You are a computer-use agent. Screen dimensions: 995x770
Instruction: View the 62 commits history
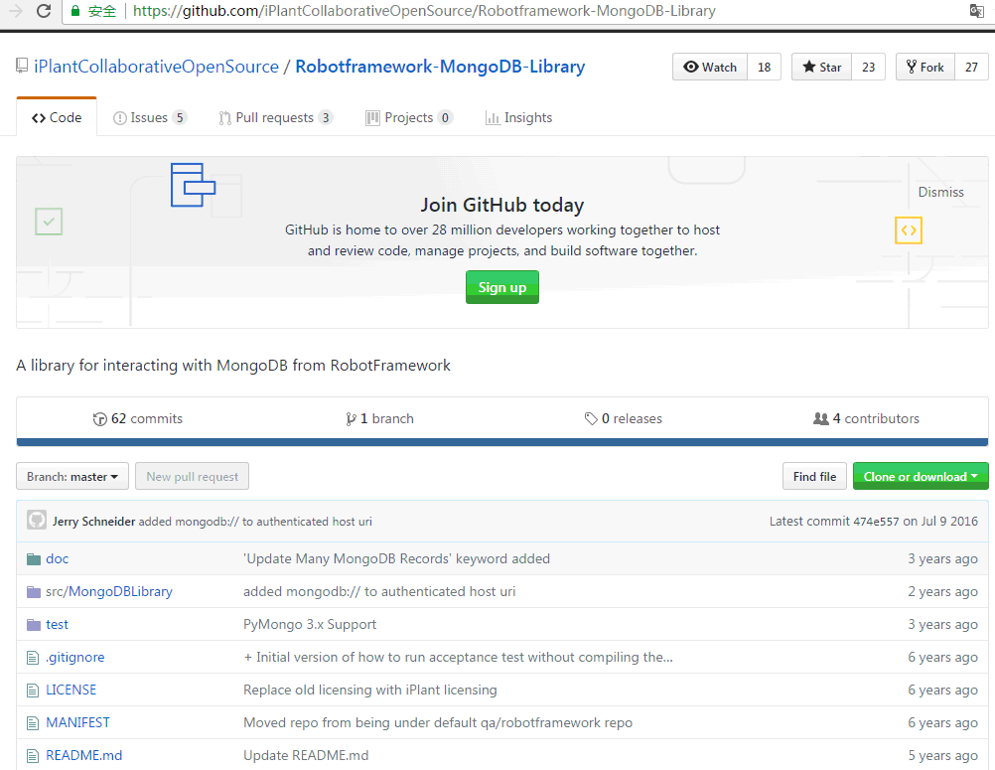point(138,419)
